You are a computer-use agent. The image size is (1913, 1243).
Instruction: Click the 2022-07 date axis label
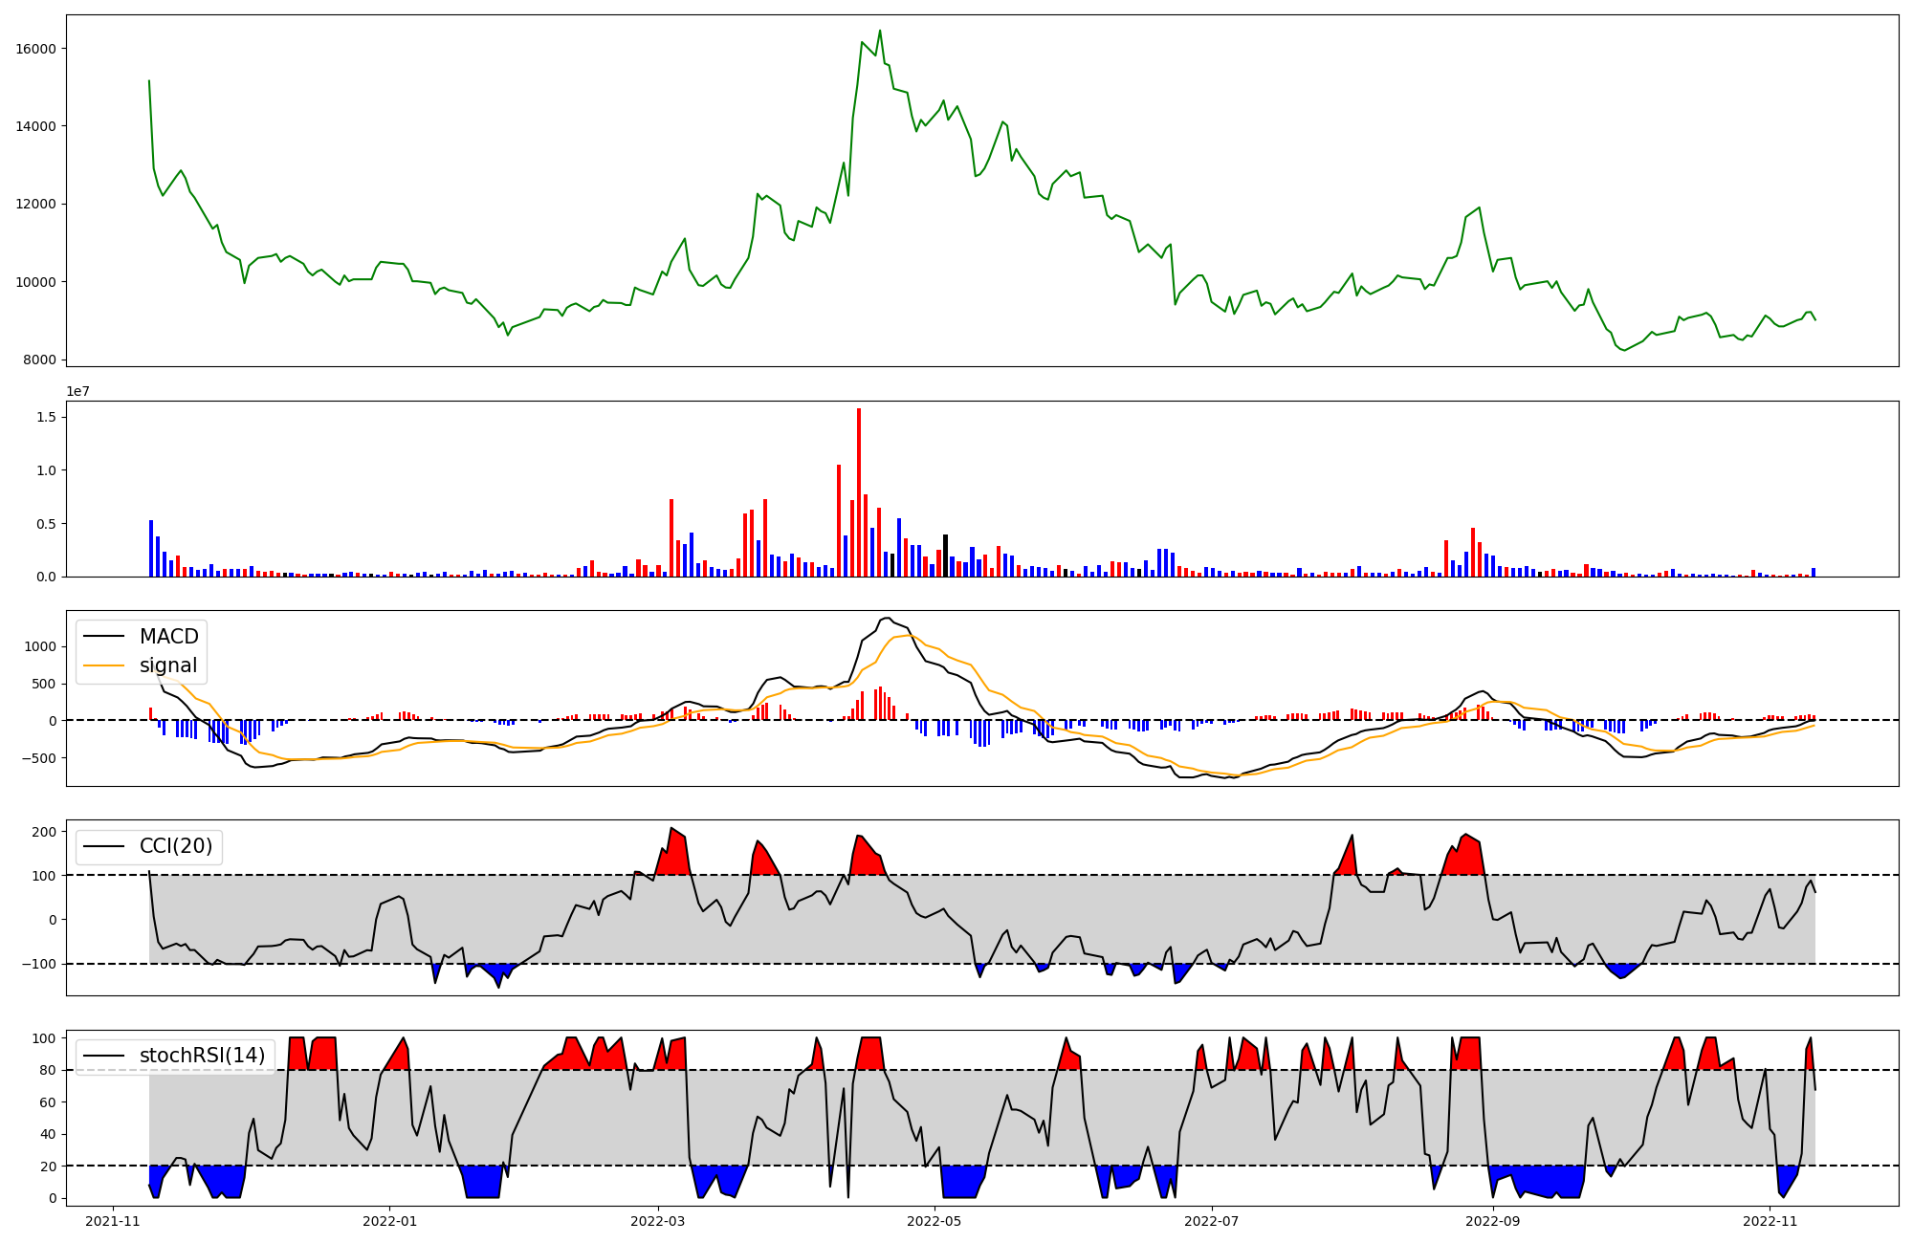tap(1211, 1221)
